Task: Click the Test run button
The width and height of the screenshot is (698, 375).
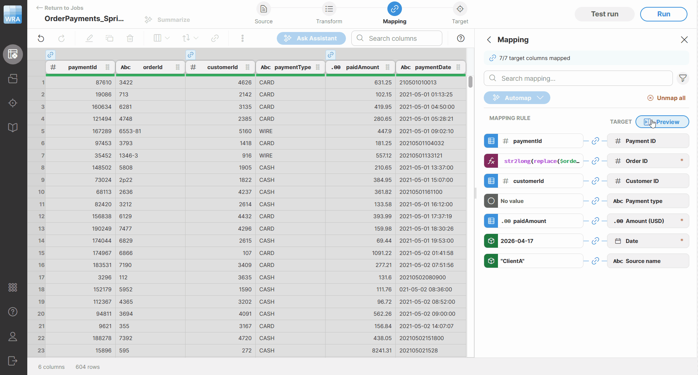Action: pyautogui.click(x=604, y=14)
